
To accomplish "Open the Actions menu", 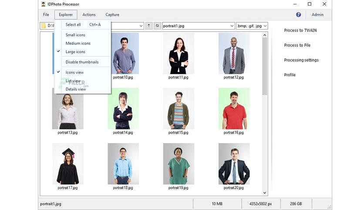I will pos(89,15).
